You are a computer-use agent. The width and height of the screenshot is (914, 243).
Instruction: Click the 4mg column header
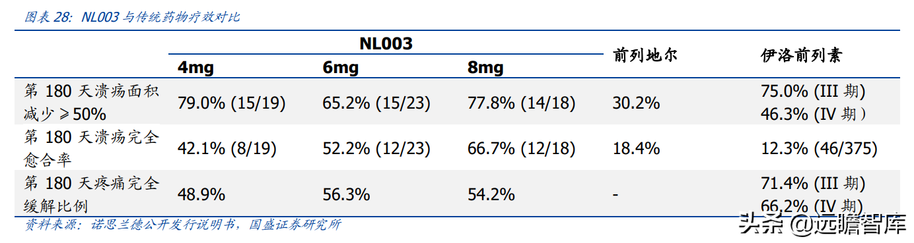point(195,67)
